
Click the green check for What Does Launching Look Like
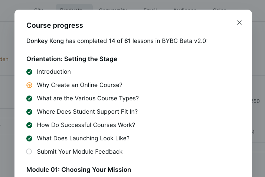pyautogui.click(x=29, y=138)
